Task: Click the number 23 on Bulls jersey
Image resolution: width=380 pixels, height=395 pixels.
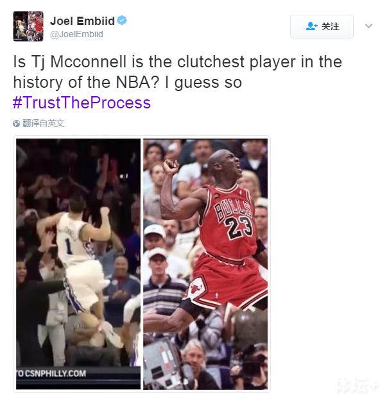Action: click(x=237, y=228)
